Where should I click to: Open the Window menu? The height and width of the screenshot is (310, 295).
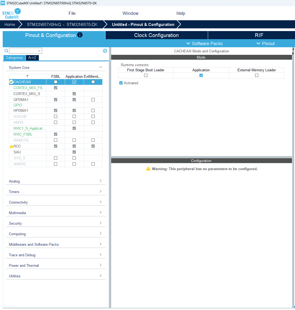pyautogui.click(x=130, y=13)
